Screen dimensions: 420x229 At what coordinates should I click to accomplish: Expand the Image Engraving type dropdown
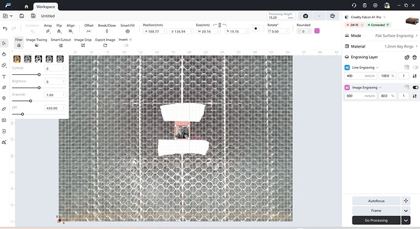[x=380, y=88]
